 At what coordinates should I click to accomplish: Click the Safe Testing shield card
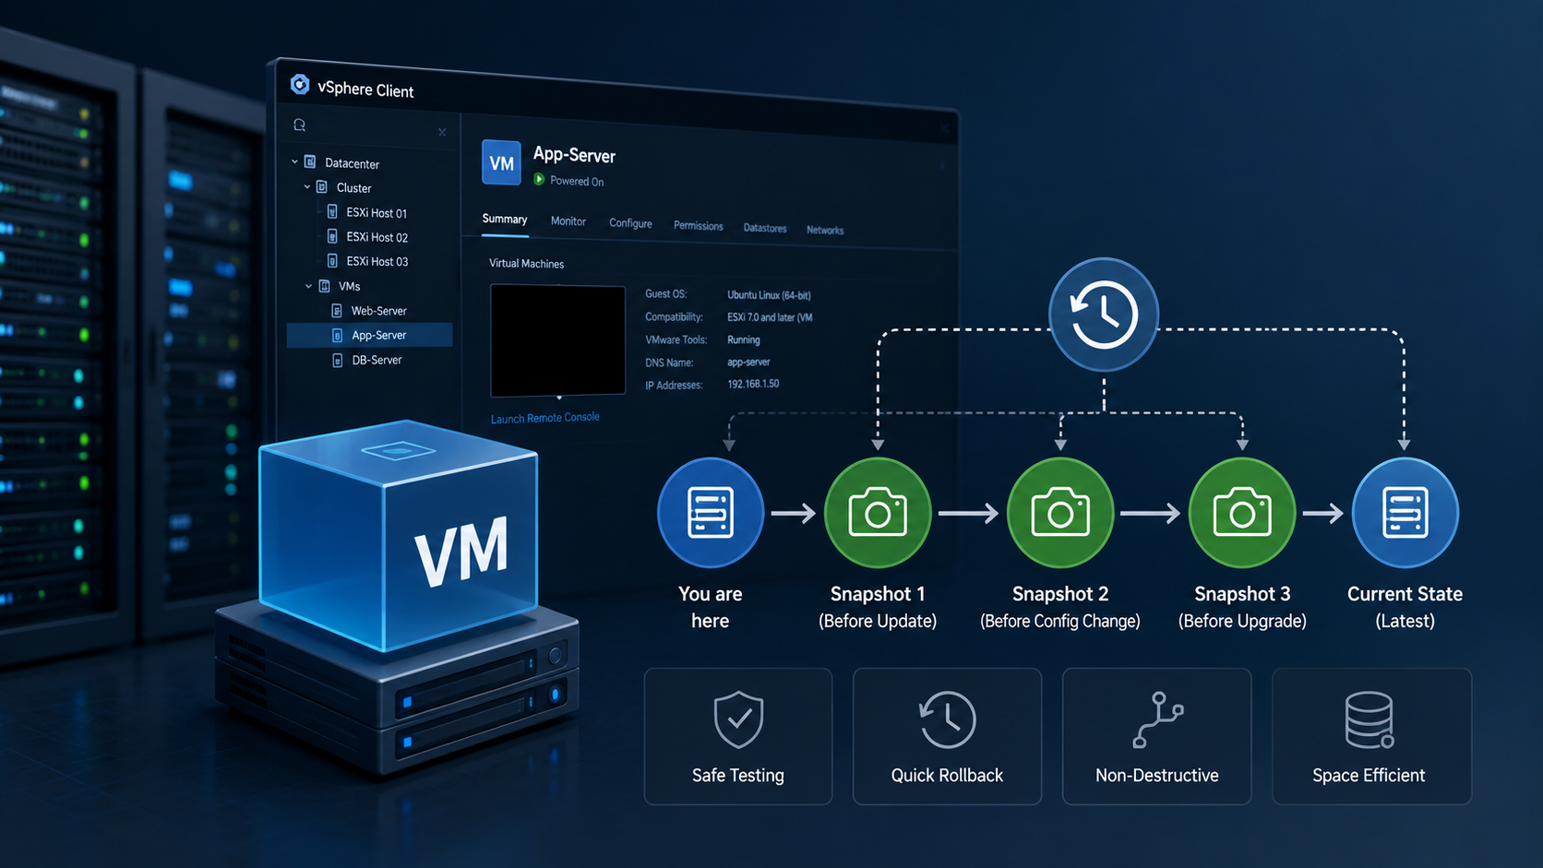click(x=738, y=736)
